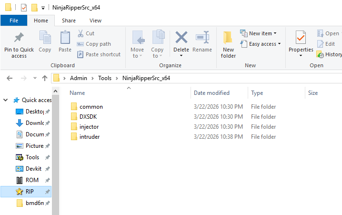Viewport: 342px width, 215px height.
Task: Click the Open button in ribbon
Action: coord(328,33)
